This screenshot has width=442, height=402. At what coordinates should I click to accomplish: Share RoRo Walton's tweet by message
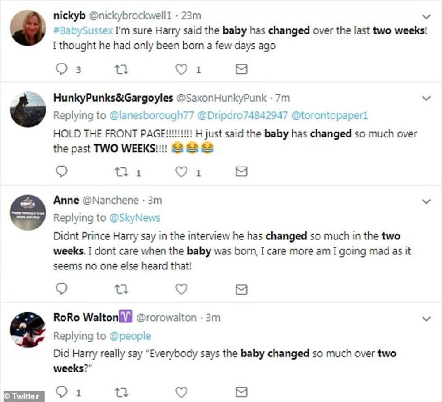tap(241, 391)
